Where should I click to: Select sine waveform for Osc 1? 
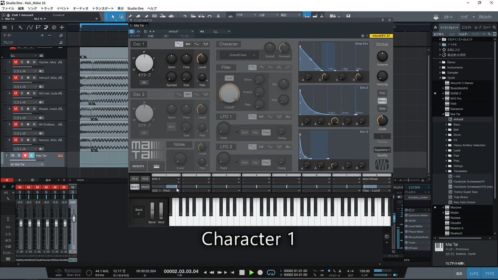(x=179, y=44)
